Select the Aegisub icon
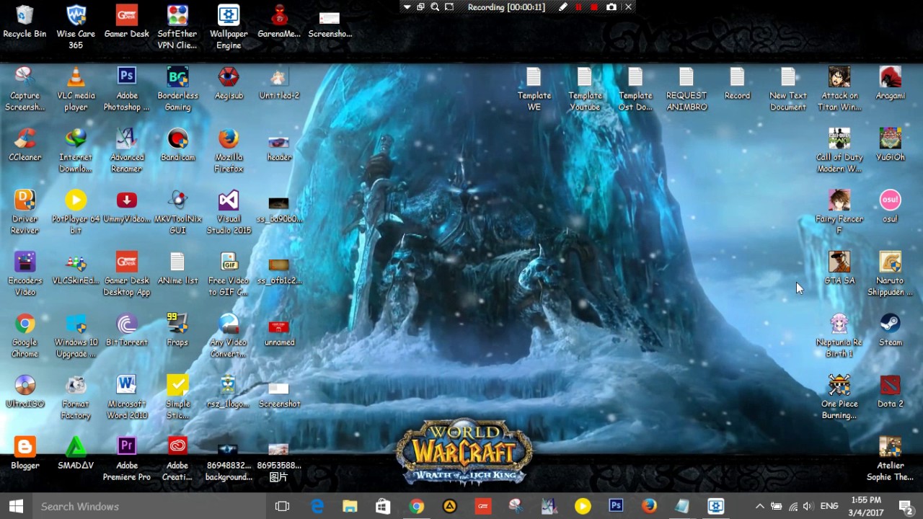This screenshot has height=519, width=923. point(229,84)
